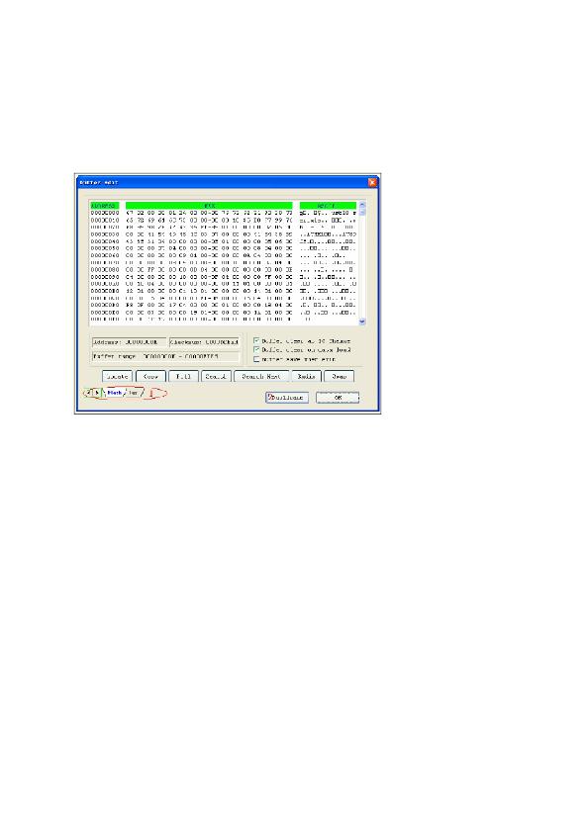
Task: Click the Copy button
Action: point(150,376)
